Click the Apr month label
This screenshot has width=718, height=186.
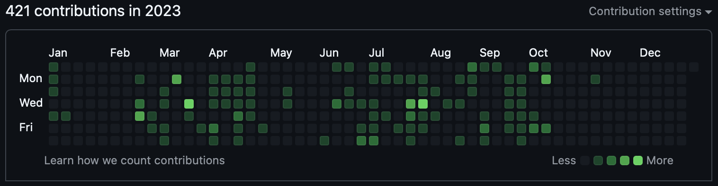[x=218, y=52]
